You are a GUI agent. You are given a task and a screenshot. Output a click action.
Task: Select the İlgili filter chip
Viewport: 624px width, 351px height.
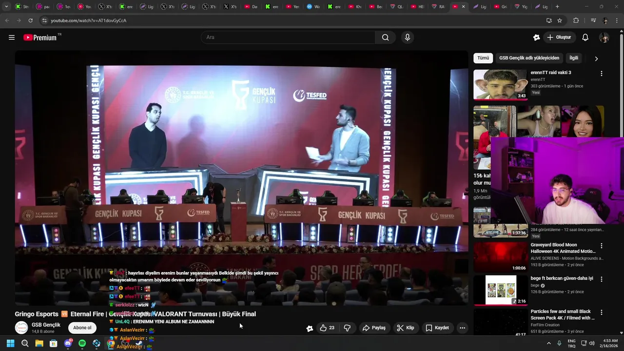pyautogui.click(x=574, y=58)
